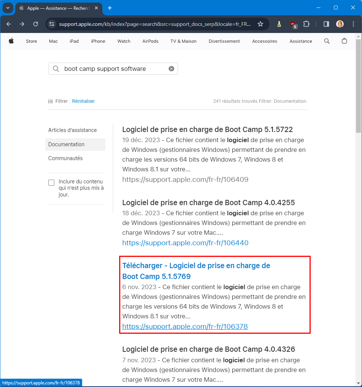
Task: Open a new browser tab
Action: click(110, 8)
